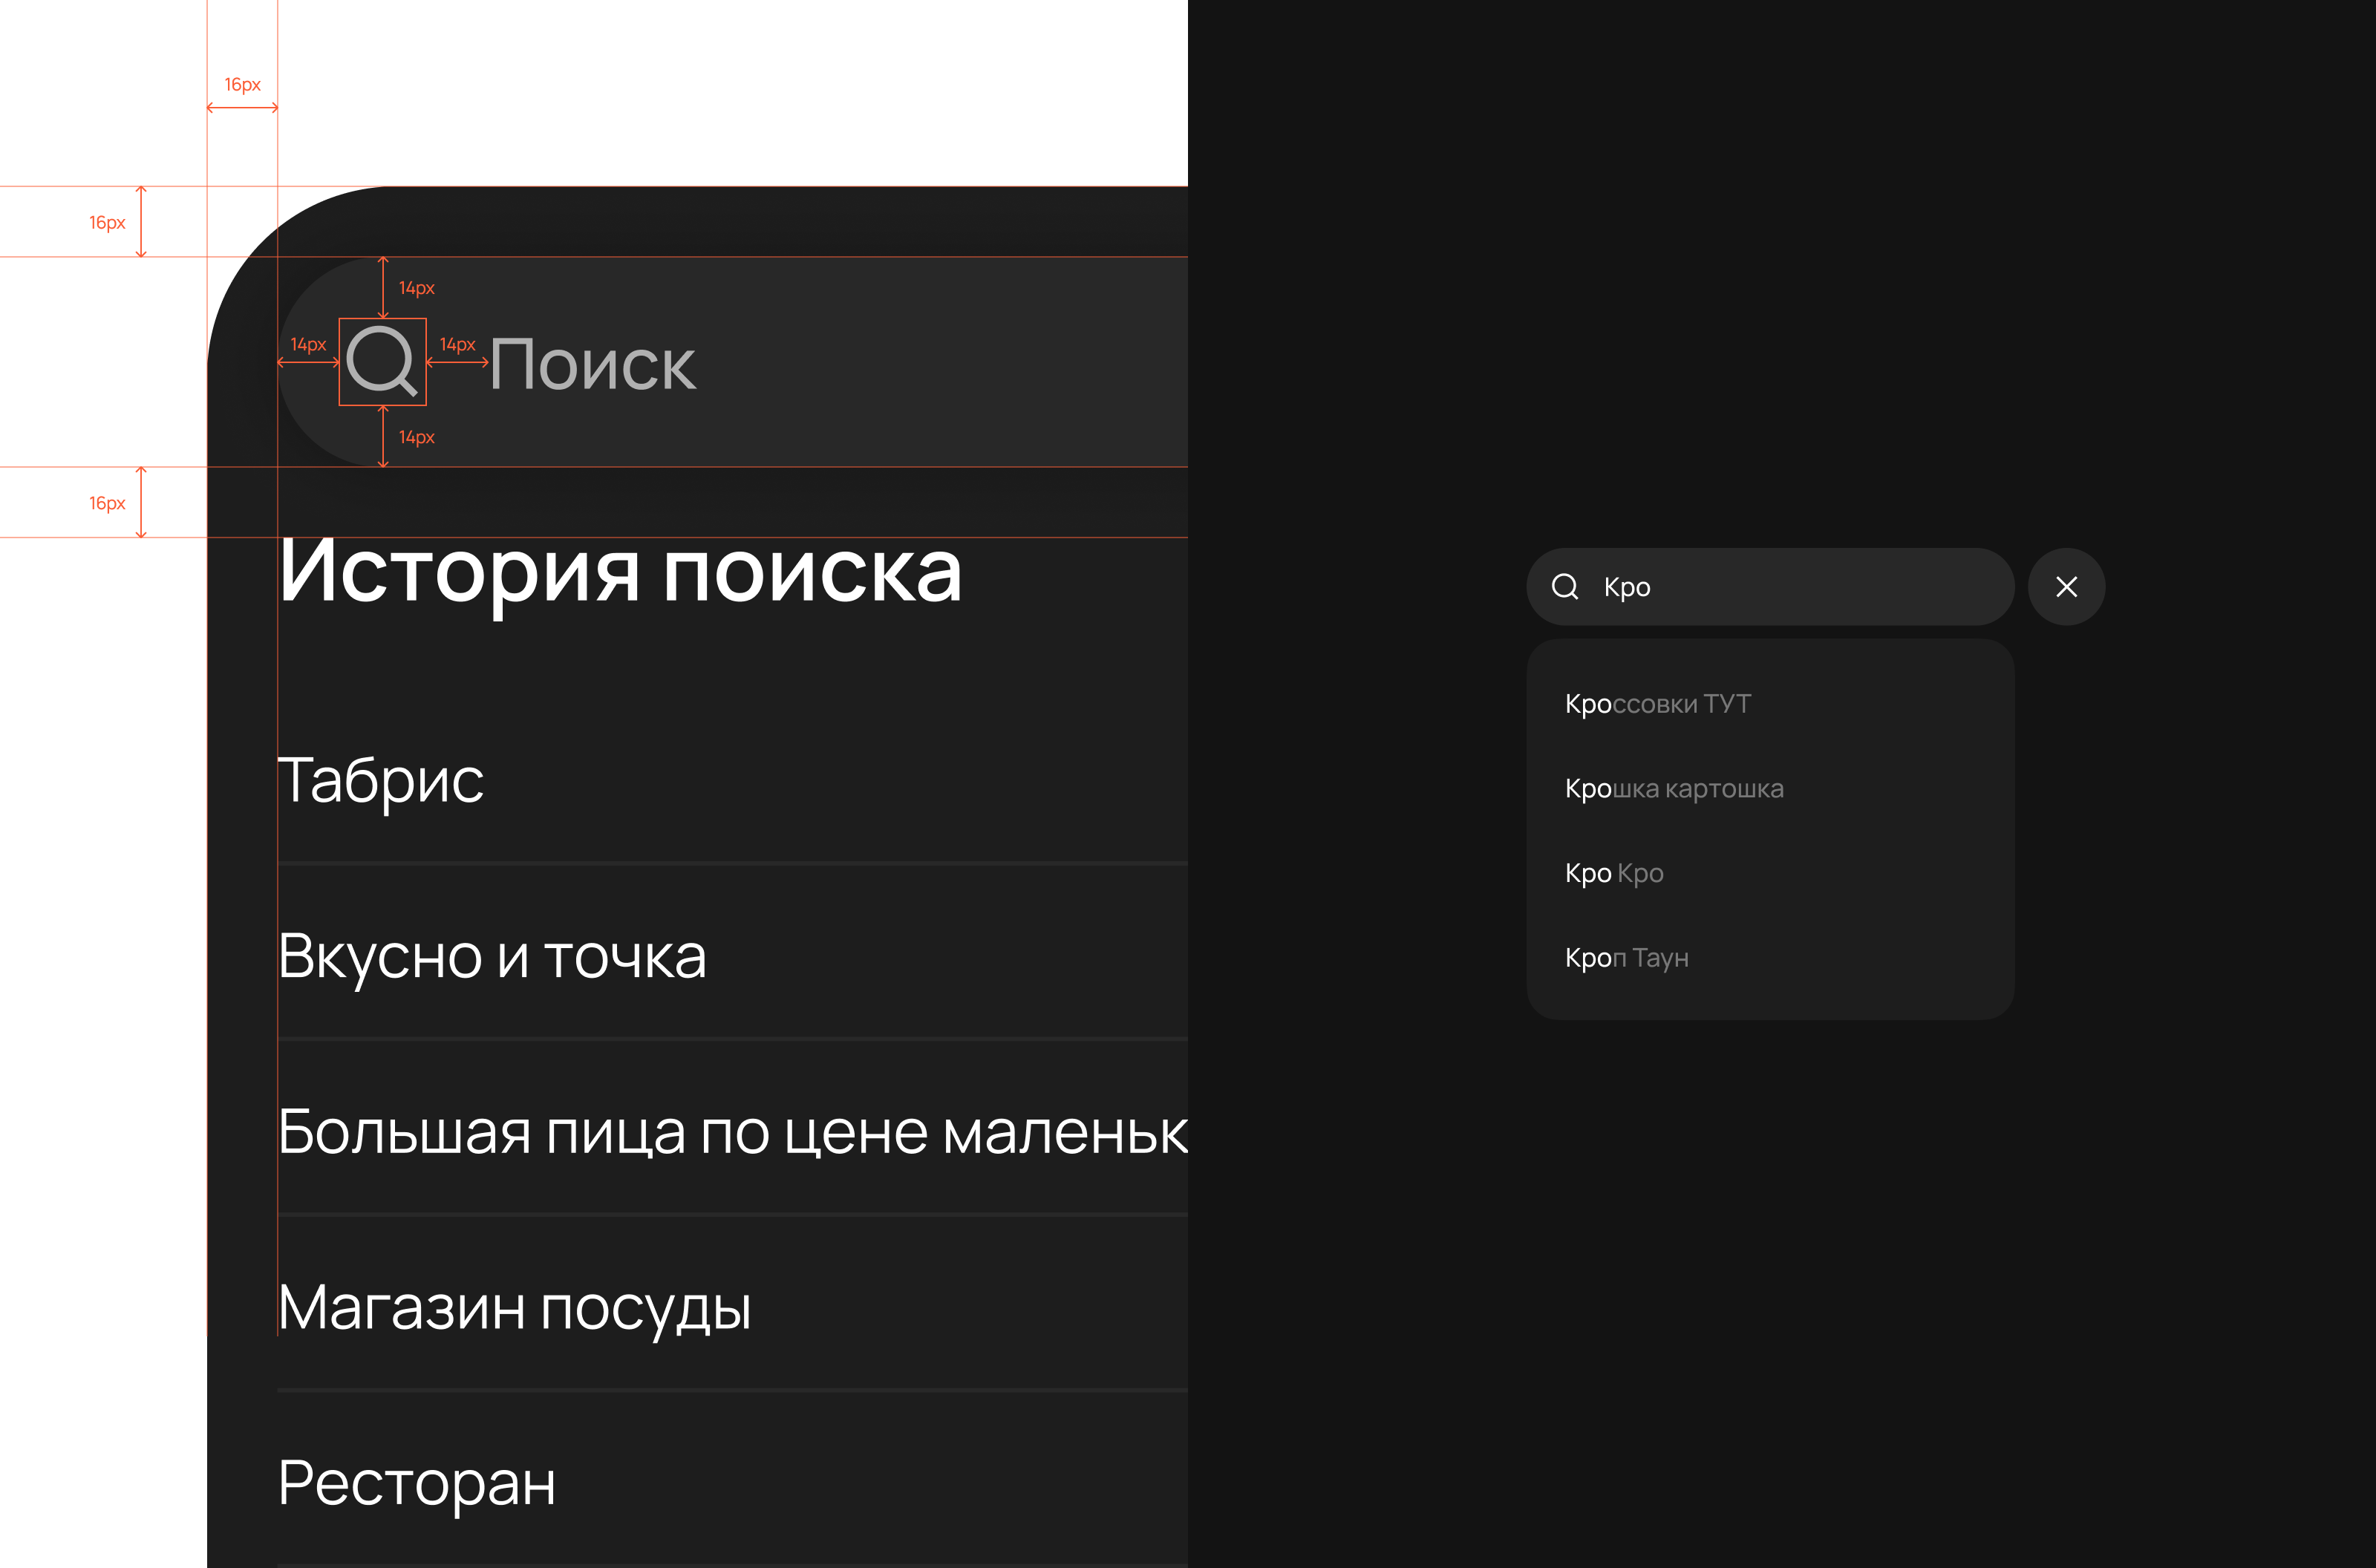Image resolution: width=2376 pixels, height=1568 pixels.
Task: Select the Поиск search input field
Action: [x=700, y=365]
